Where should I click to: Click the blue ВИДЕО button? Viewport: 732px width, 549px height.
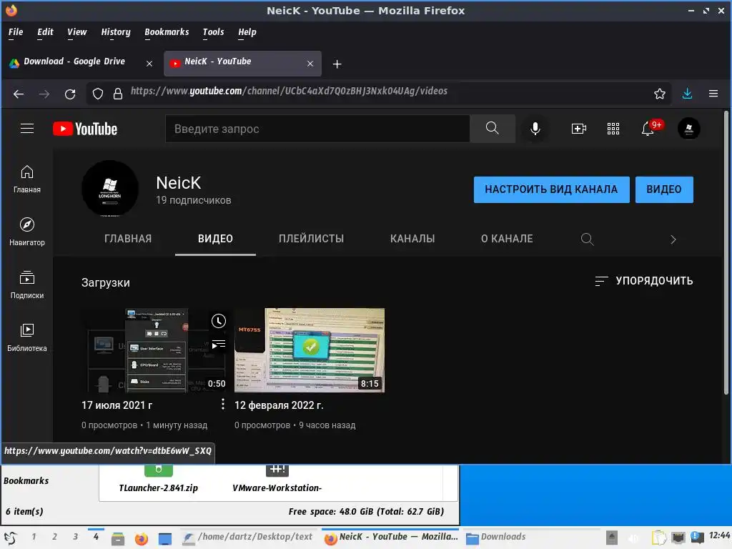664,189
